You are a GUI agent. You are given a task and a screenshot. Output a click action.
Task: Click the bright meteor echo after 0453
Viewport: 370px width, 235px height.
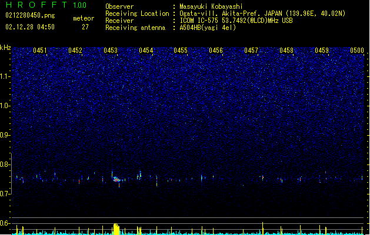coord(116,180)
